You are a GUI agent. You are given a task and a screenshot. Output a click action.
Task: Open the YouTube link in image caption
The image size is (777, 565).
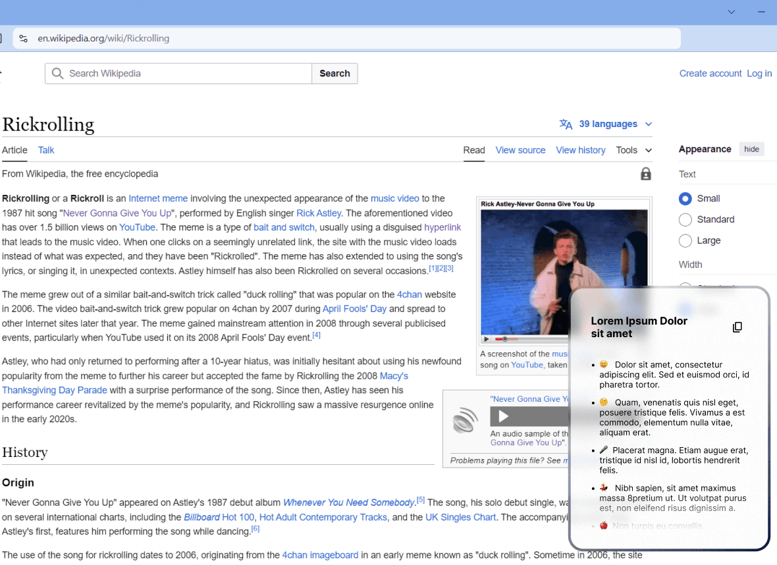tap(527, 365)
